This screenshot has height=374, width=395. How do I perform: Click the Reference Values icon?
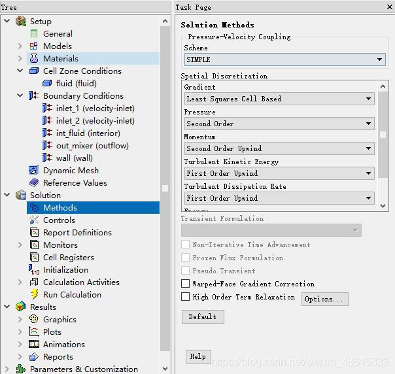coord(34,183)
